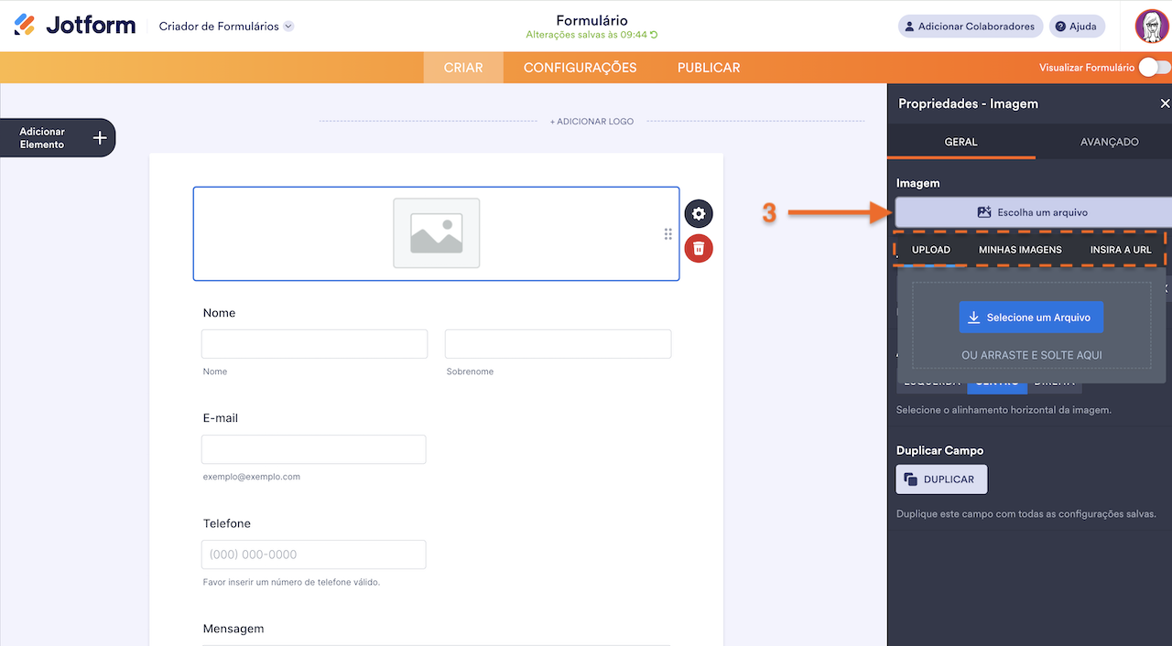
Task: Click the image placeholder thumbnail
Action: pyautogui.click(x=436, y=233)
